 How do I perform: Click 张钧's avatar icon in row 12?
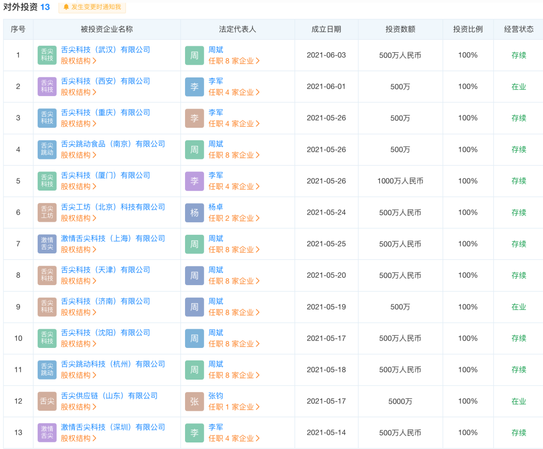click(x=194, y=401)
